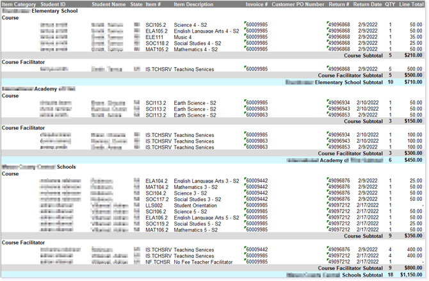Select the NF.TCHSR No Fee Teacher Facilitator row

click(x=213, y=262)
